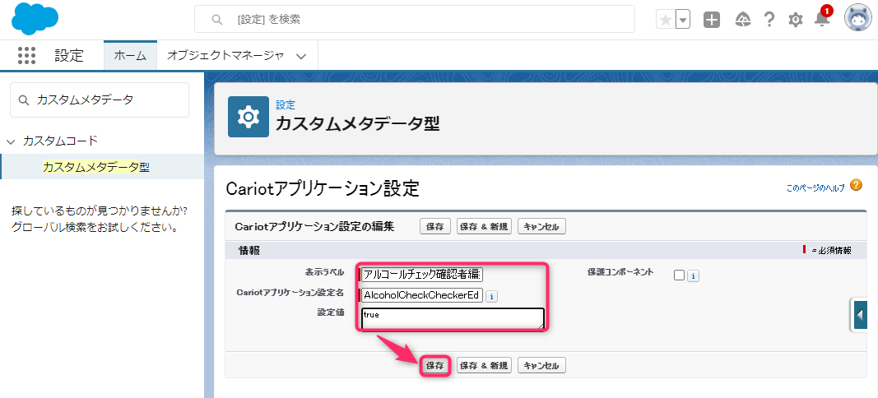Expand the オブジェクトマネージャ tab dropdown chevron
The image size is (878, 398).
(301, 56)
